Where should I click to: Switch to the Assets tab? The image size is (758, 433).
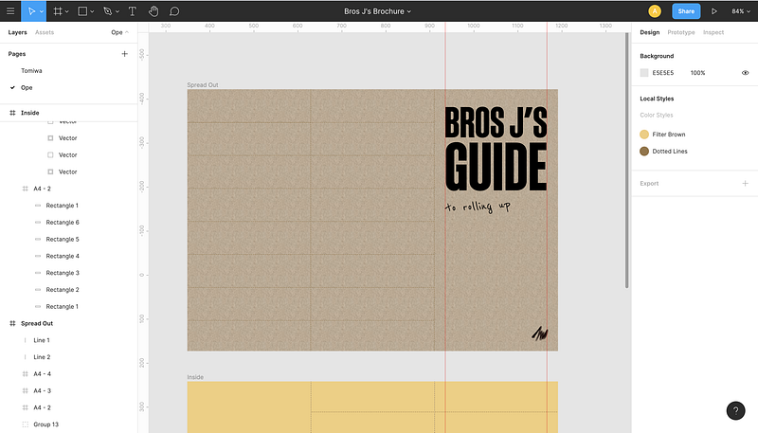click(45, 32)
